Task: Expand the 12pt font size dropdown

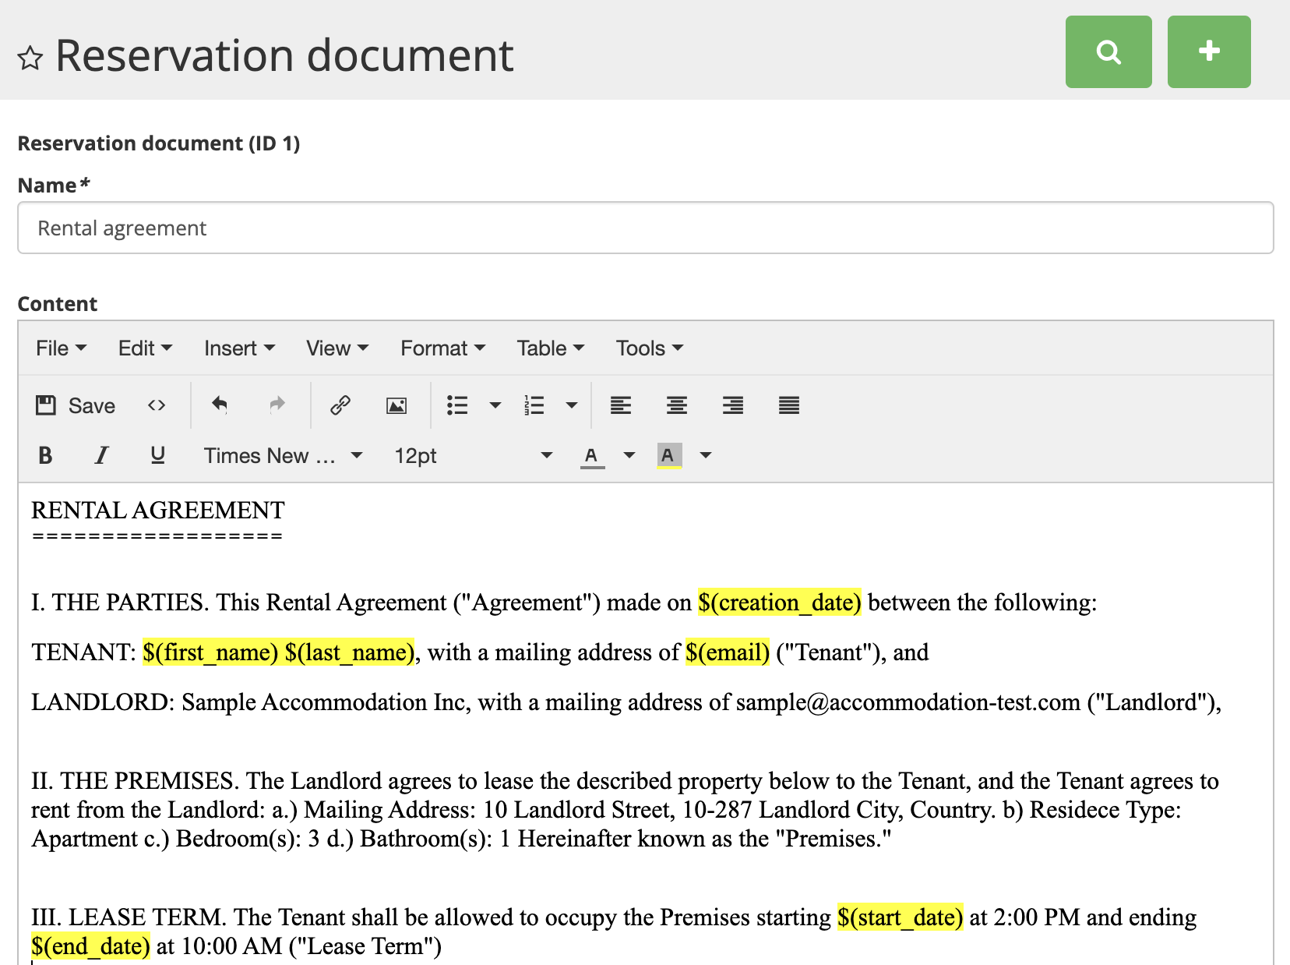Action: click(x=473, y=455)
